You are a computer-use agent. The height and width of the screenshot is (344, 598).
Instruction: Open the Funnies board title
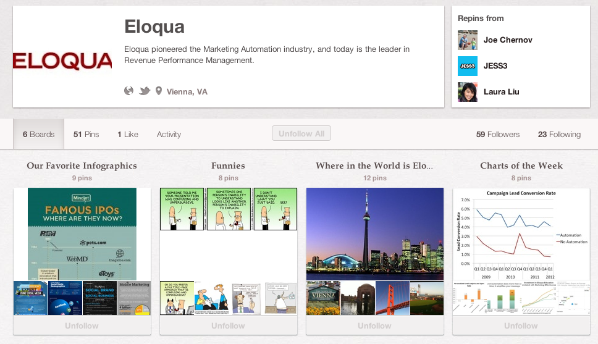[x=228, y=166]
